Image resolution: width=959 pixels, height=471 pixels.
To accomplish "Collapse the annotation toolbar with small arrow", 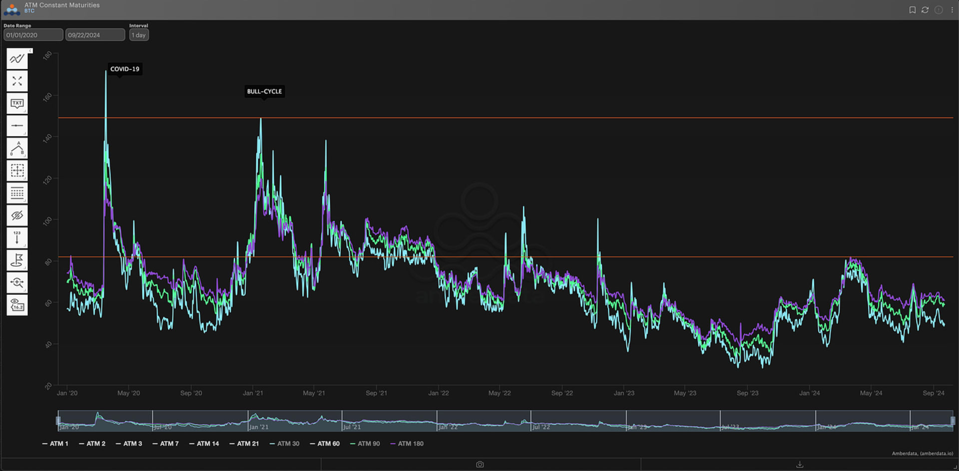I will click(30, 51).
